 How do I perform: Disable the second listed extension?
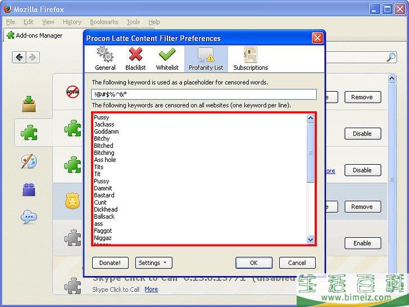coord(362,134)
